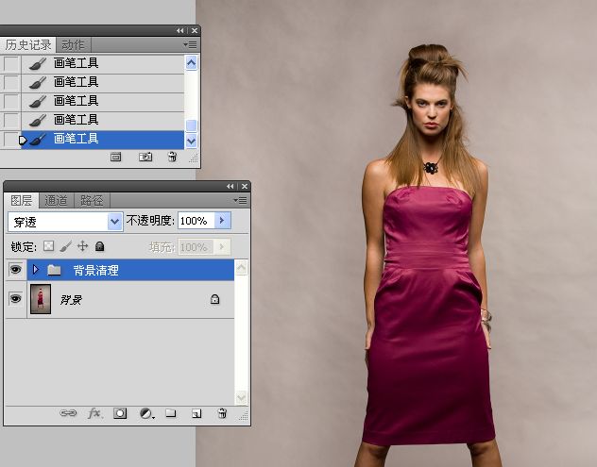This screenshot has height=467, width=597.
Task: Set history brush source on first 画笔工具 row
Action: 10,63
